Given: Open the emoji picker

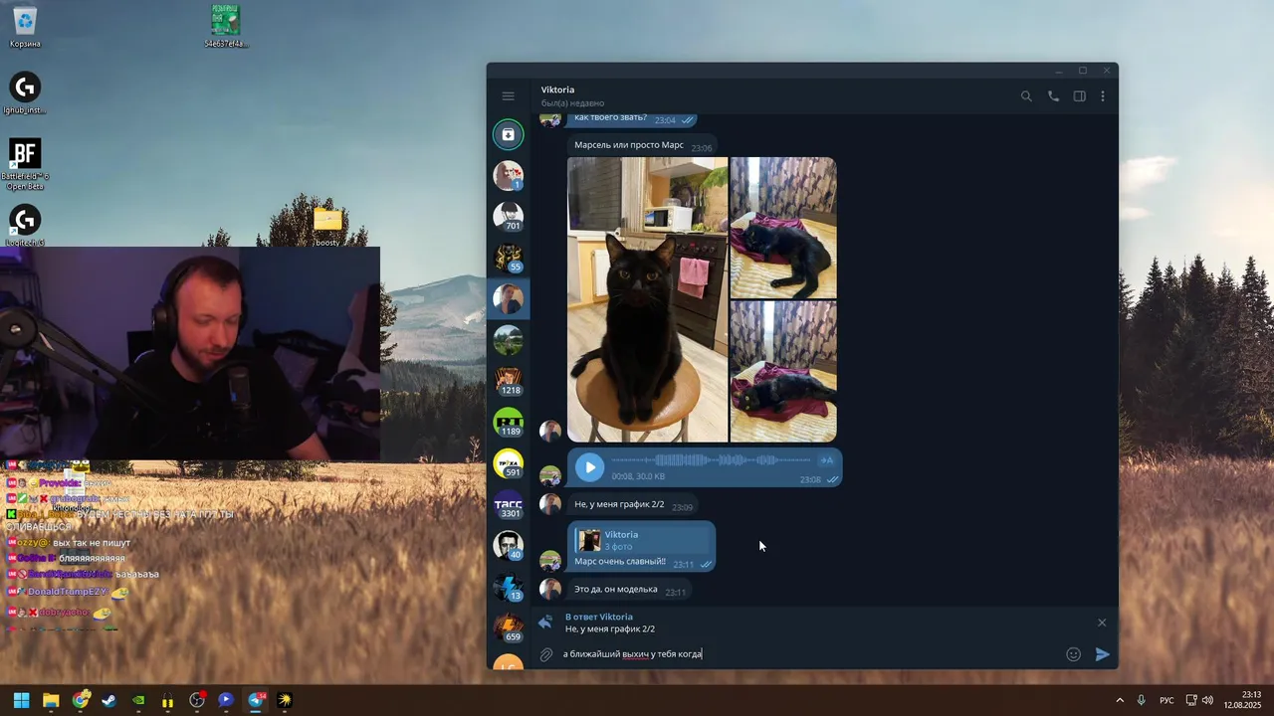Looking at the screenshot, I should pyautogui.click(x=1073, y=654).
